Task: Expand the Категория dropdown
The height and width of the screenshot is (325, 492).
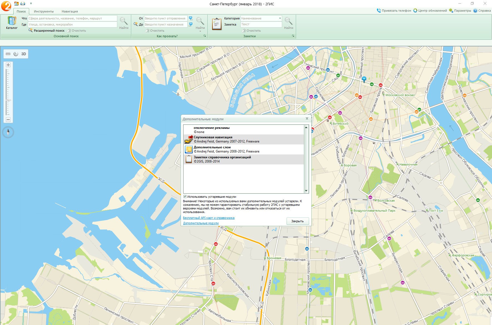Action: point(280,18)
